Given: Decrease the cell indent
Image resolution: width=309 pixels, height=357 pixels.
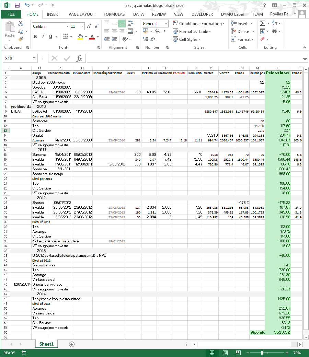Looking at the screenshot, I should [107, 39].
